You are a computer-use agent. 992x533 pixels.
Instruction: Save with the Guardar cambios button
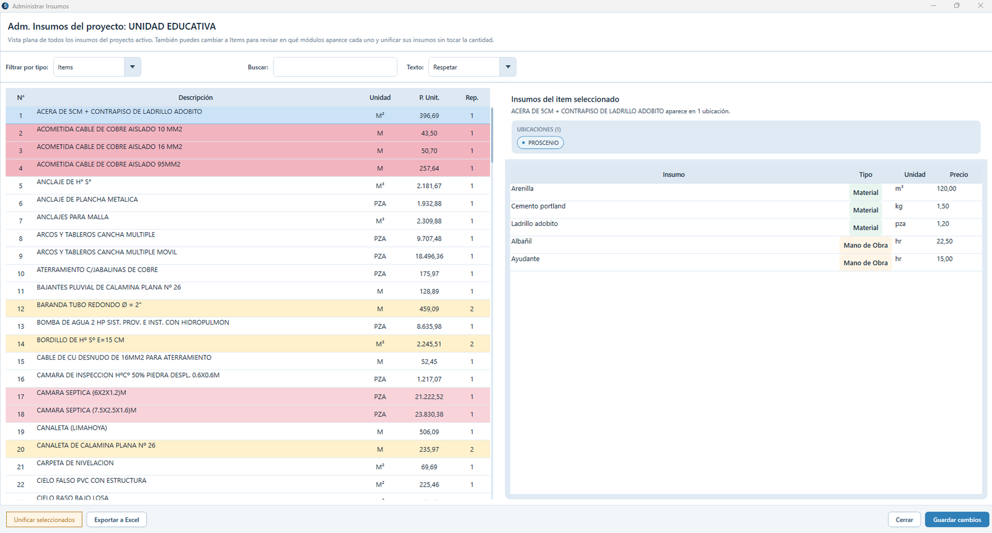coord(957,519)
